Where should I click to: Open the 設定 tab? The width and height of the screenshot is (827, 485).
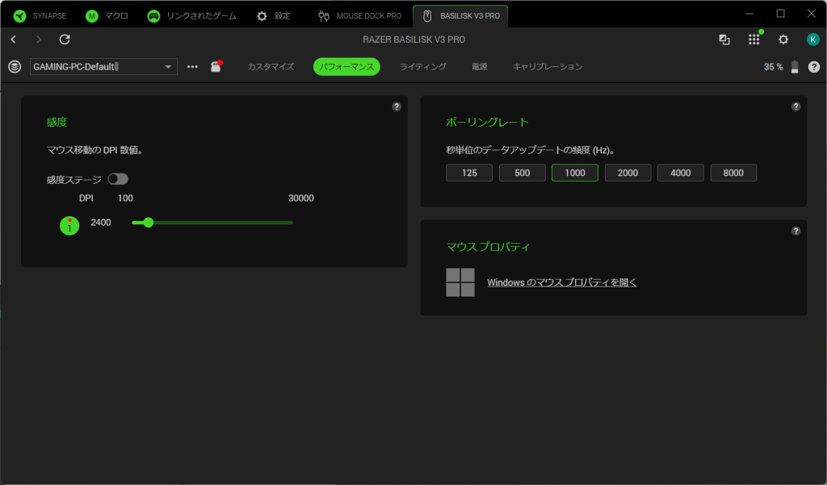pos(273,16)
